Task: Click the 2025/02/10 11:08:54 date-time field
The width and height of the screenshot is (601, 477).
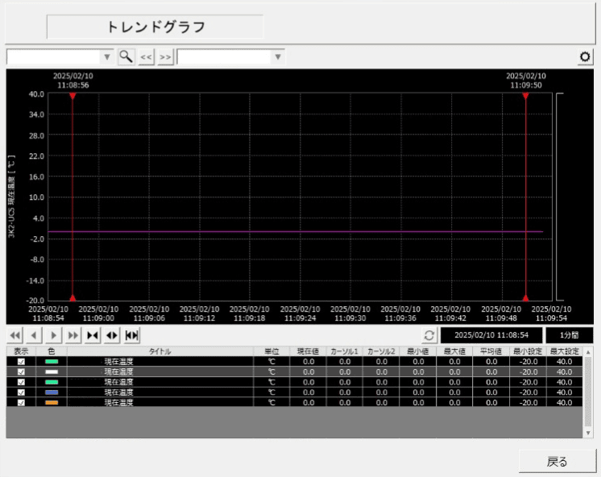Action: point(491,335)
